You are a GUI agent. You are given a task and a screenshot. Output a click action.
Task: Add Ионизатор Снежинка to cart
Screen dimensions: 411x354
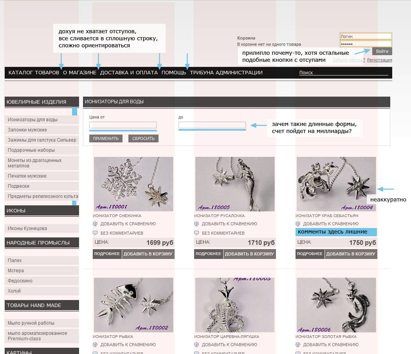tap(148, 254)
